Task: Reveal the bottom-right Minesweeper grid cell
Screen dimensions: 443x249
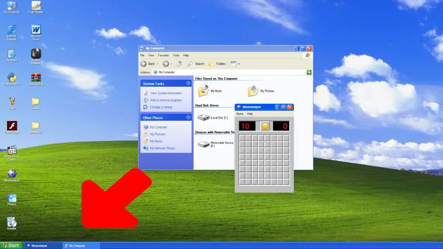Action: (x=286, y=181)
